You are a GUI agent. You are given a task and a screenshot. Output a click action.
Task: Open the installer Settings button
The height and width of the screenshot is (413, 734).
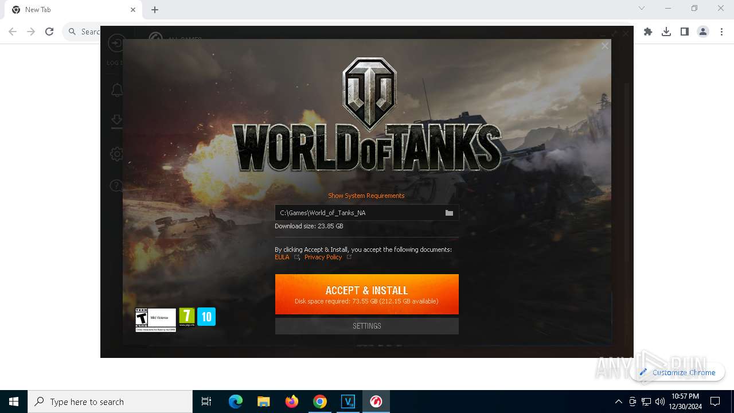pyautogui.click(x=367, y=326)
